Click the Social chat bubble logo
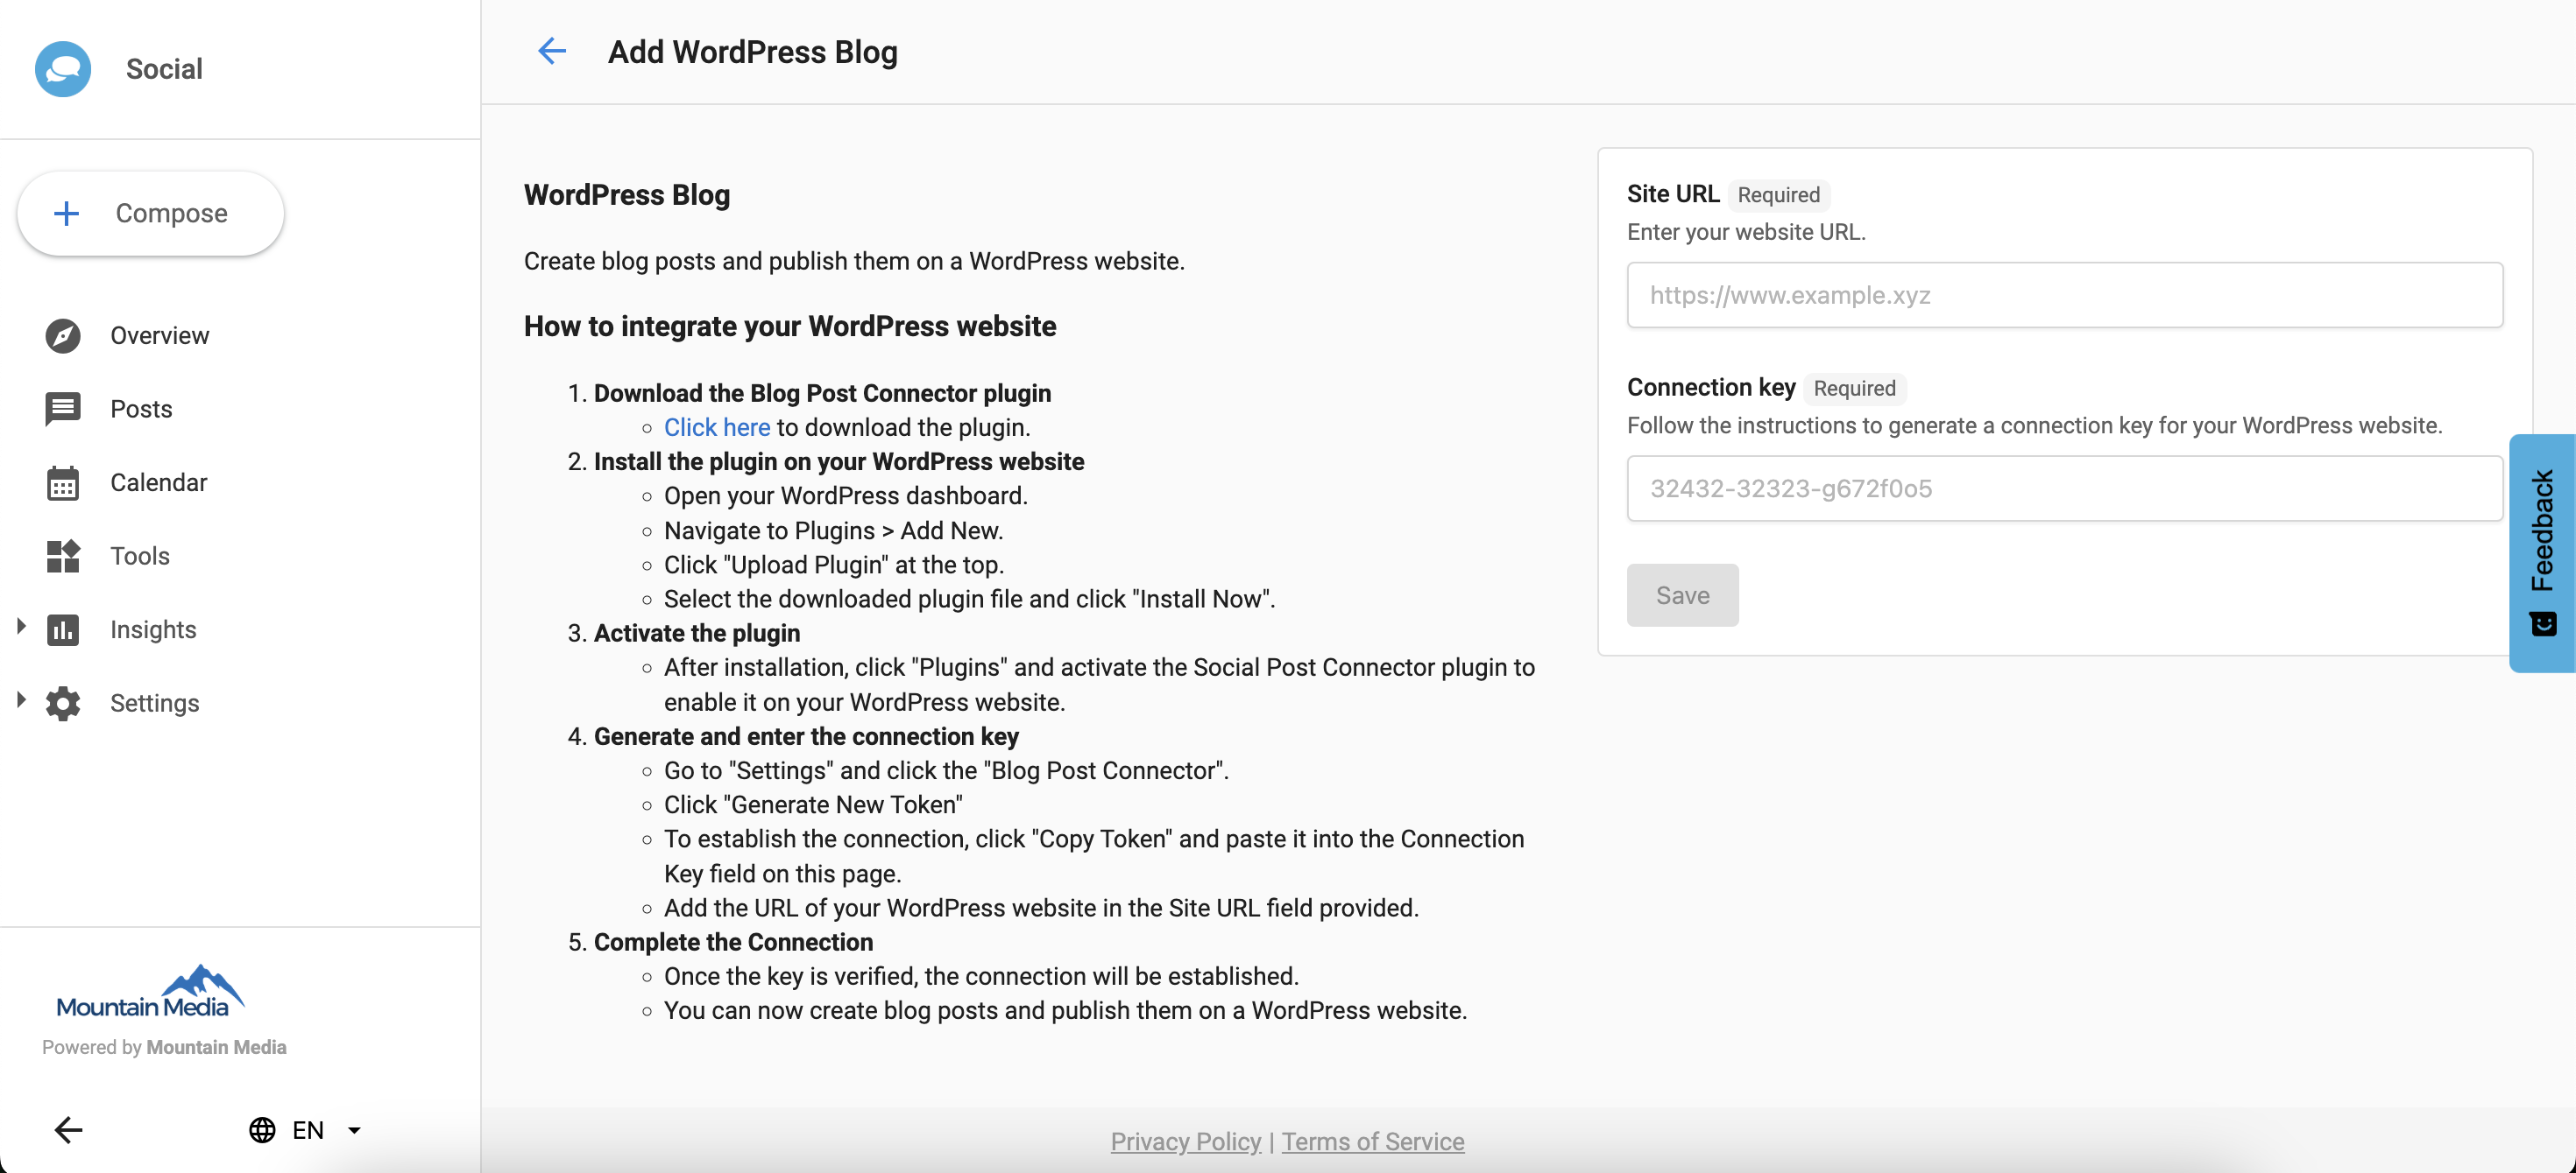Image resolution: width=2576 pixels, height=1173 pixels. point(63,69)
